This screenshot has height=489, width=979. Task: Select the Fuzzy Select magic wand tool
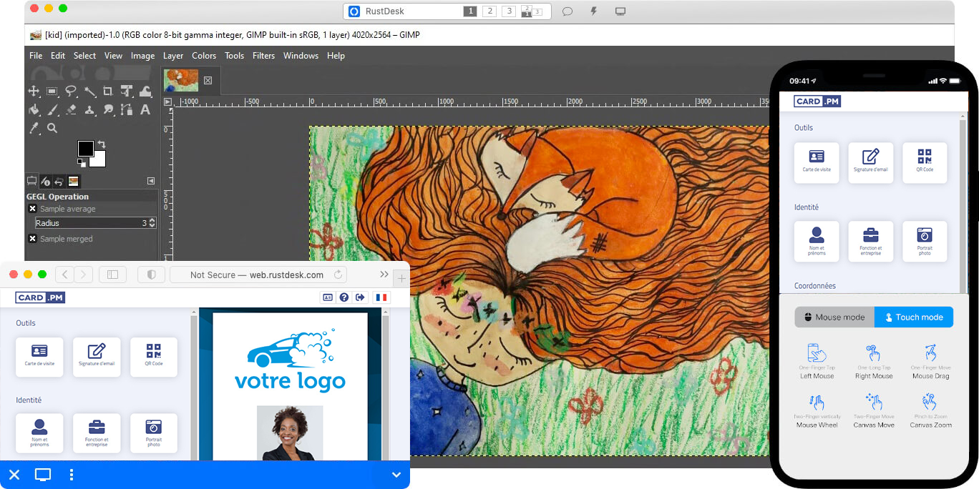[x=89, y=91]
